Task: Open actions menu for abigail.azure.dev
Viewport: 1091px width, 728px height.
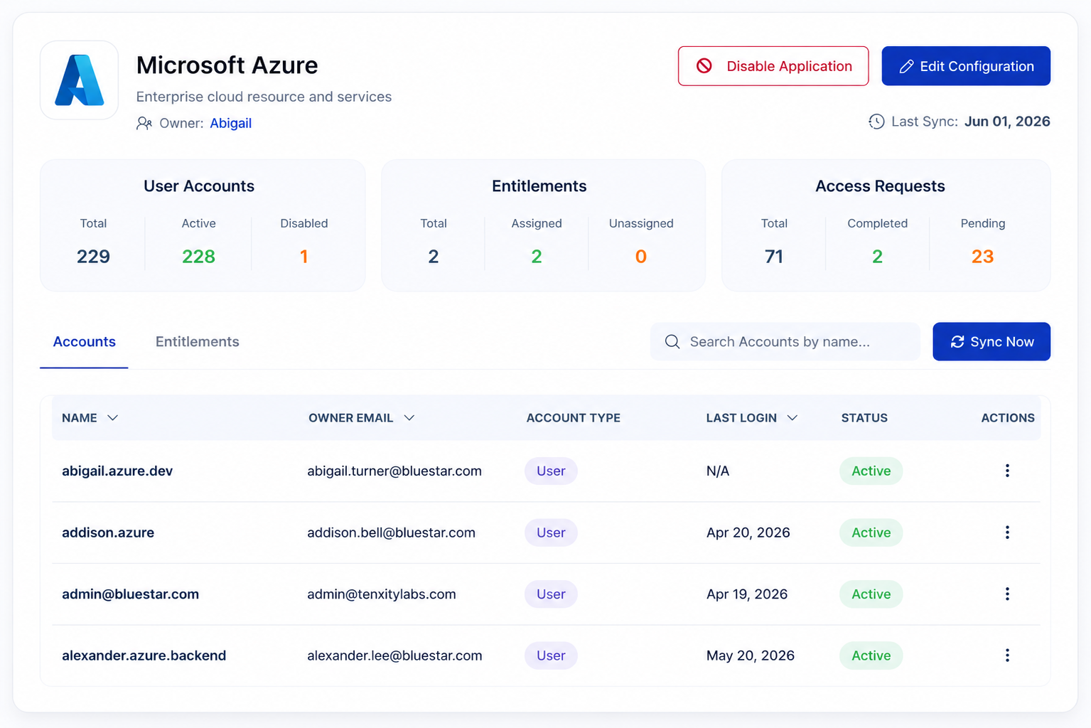Action: click(x=1007, y=471)
